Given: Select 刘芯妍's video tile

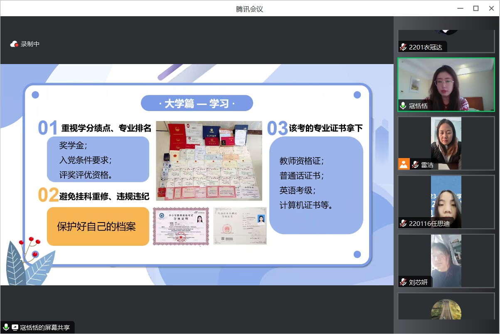Looking at the screenshot, I should [x=446, y=260].
